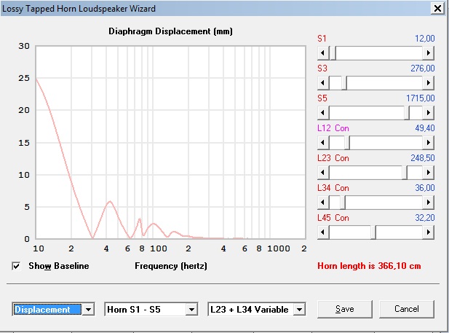Open the Horn S1 - S5 dropdown
This screenshot has height=333, width=449.
coord(191,310)
